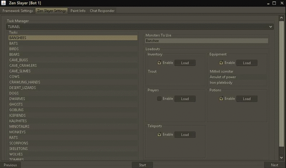Select Banshee in Monsters To Use
Image resolution: width=286 pixels, height=168 pixels.
coord(207,41)
